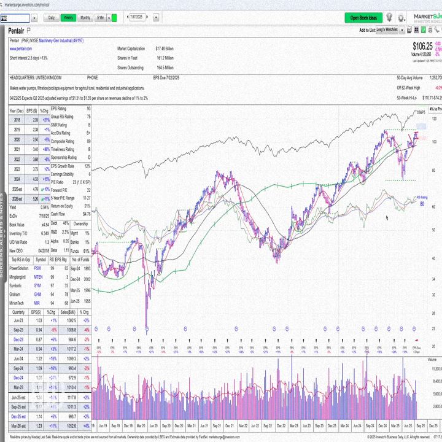Click the Volume label on volume chart
The width and height of the screenshot is (442, 442).
tap(432, 360)
